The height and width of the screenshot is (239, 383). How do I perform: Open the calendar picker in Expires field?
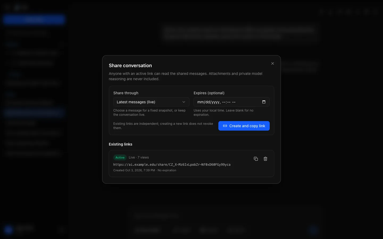264,102
